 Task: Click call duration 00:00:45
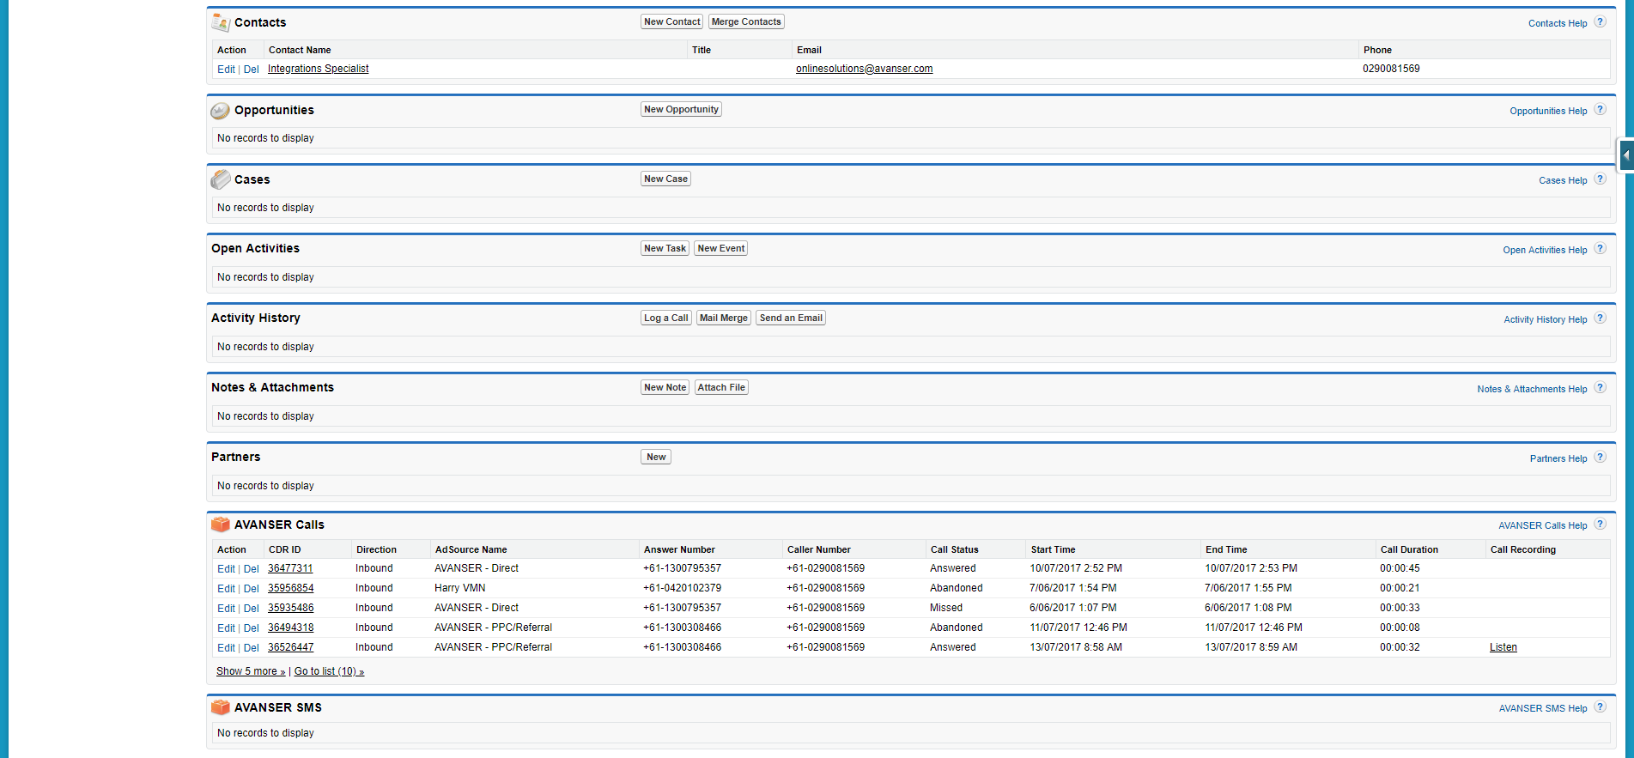point(1400,568)
